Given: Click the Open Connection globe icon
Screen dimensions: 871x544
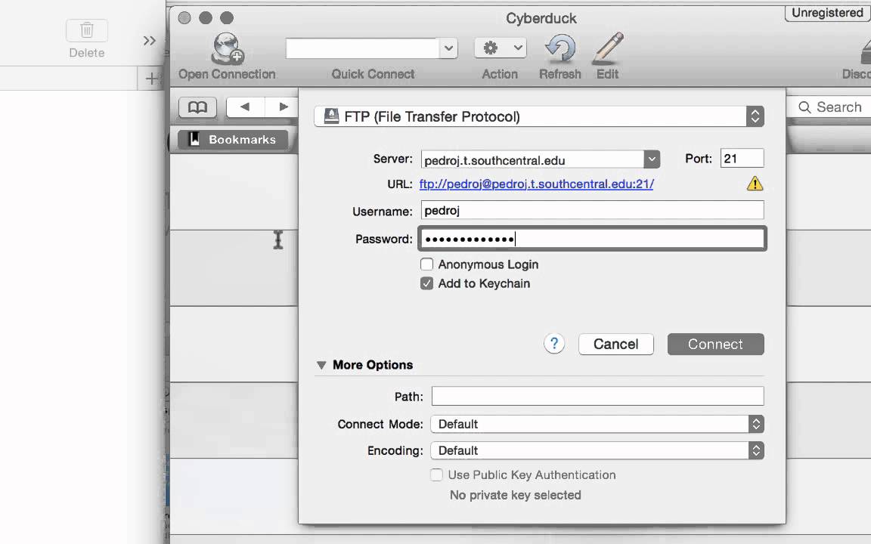Looking at the screenshot, I should 227,48.
